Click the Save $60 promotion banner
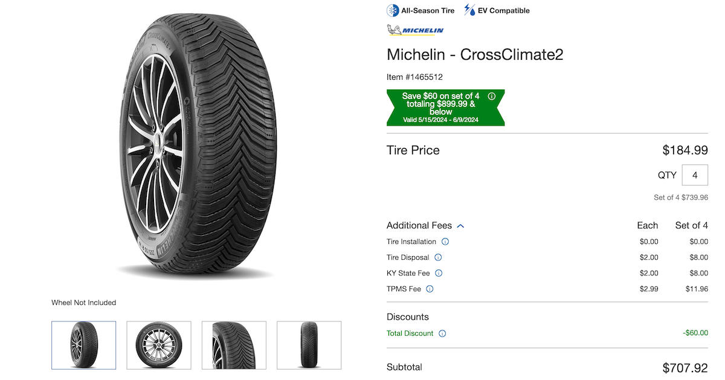 [x=445, y=108]
